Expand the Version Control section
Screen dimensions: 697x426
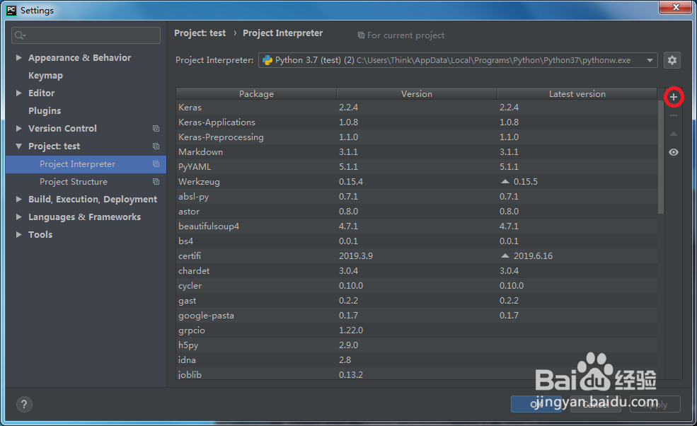click(x=18, y=128)
